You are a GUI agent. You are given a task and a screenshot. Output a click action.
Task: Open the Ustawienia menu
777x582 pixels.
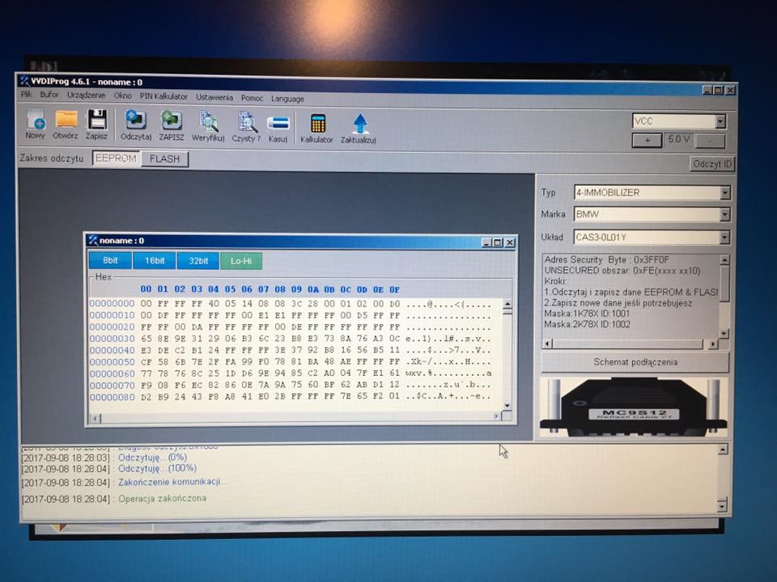click(214, 97)
